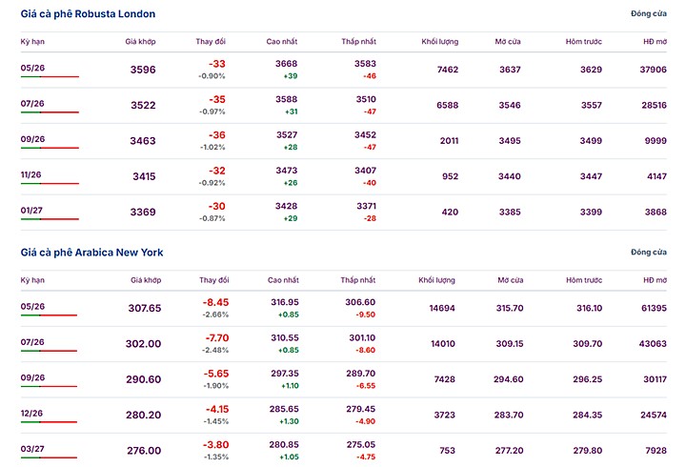The image size is (686, 467).
Task: Click the Robusta London table title
Action: click(x=89, y=14)
